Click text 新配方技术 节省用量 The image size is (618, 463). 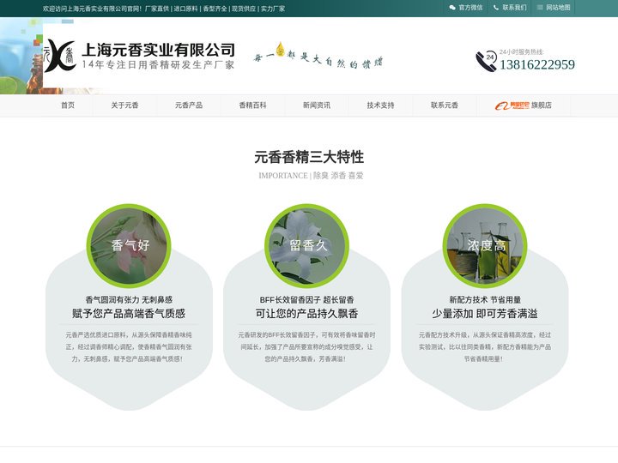(x=485, y=299)
